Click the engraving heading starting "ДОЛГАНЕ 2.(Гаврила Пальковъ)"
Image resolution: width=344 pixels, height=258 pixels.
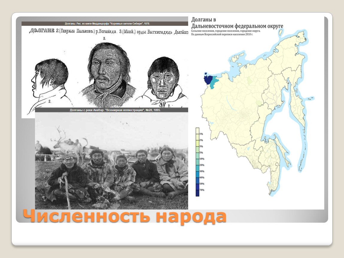click(x=109, y=32)
